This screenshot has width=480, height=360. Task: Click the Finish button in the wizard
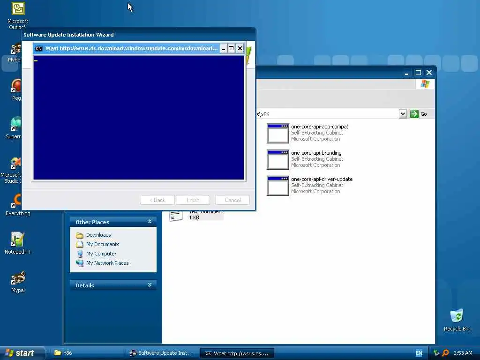coord(193,200)
